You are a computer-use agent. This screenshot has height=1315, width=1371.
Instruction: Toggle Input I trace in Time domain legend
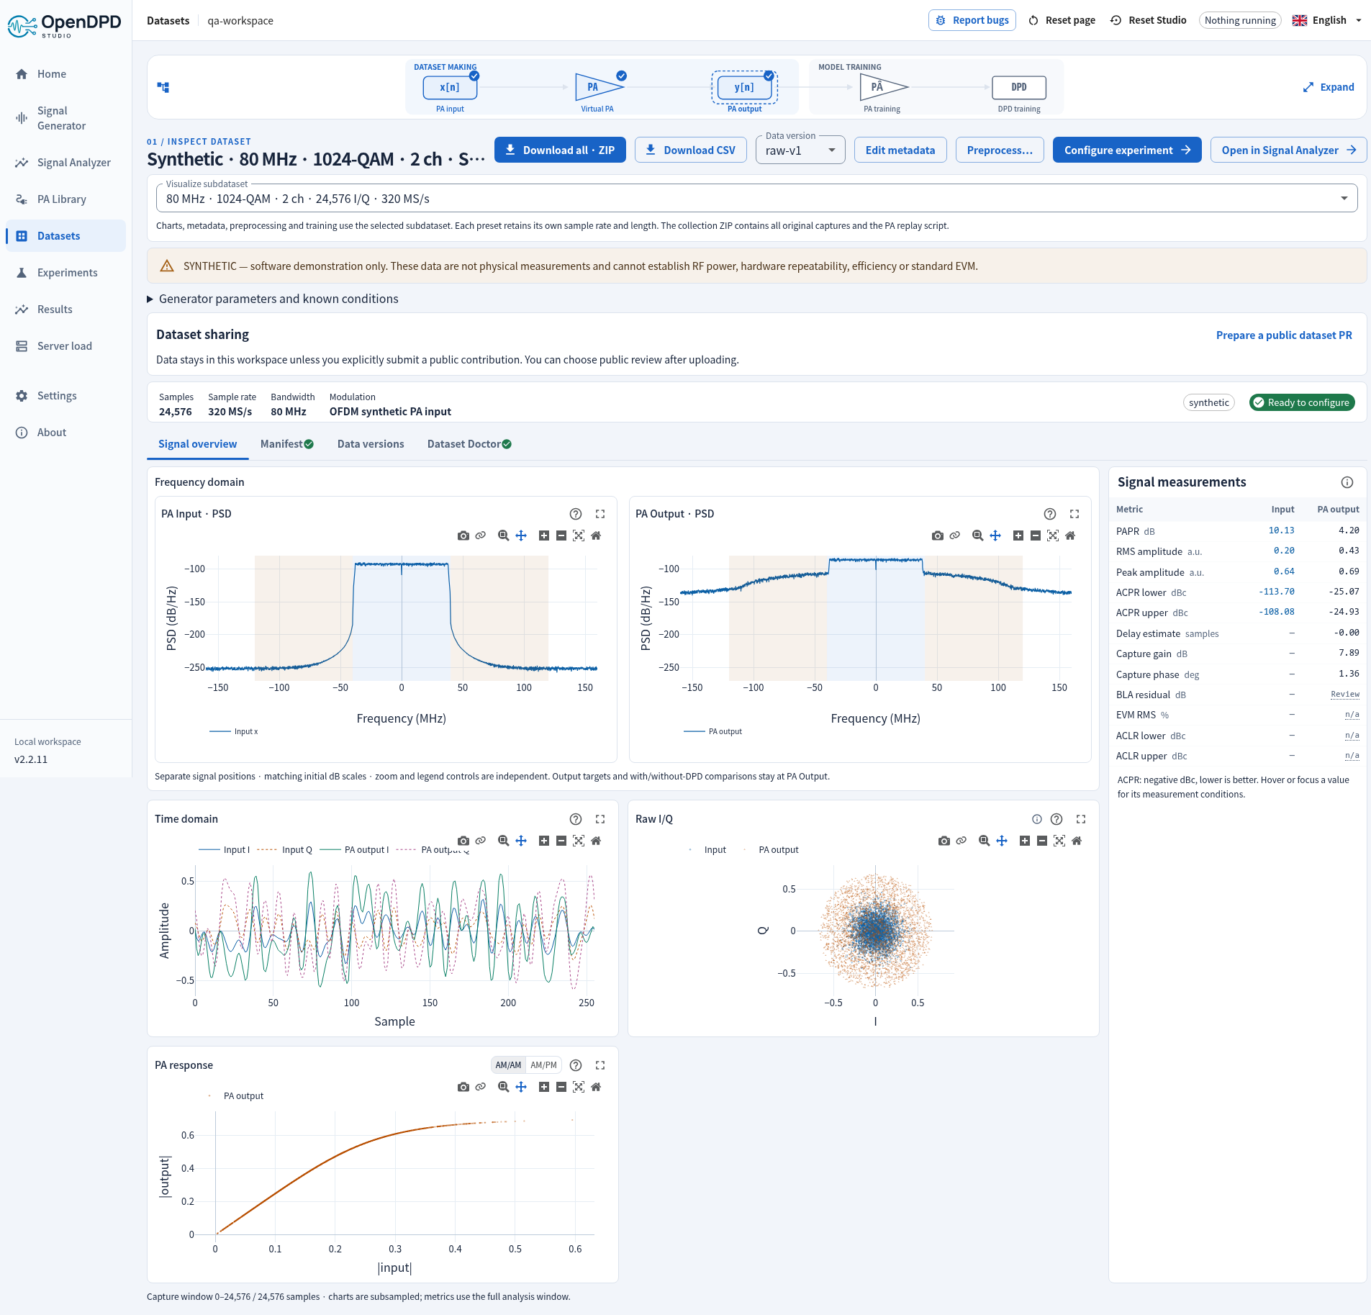point(224,849)
